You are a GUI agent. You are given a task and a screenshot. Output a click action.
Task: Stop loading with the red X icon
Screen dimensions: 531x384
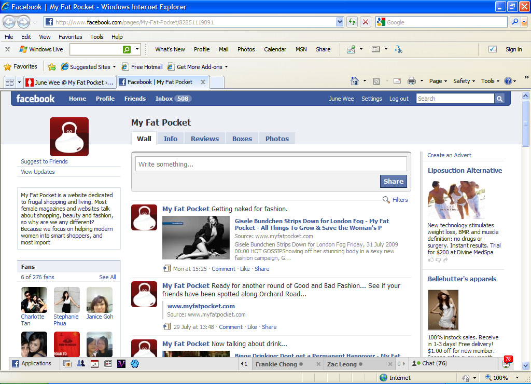click(x=366, y=22)
